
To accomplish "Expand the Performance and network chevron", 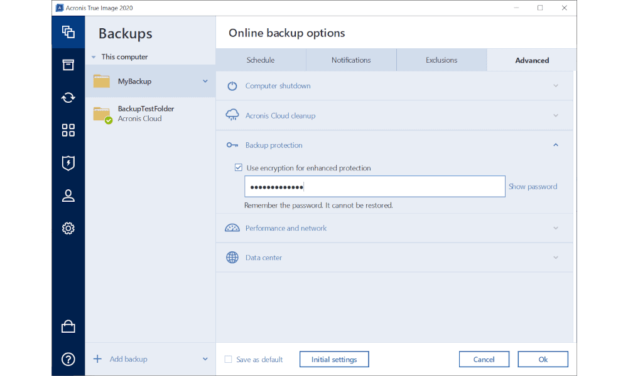I will 556,228.
